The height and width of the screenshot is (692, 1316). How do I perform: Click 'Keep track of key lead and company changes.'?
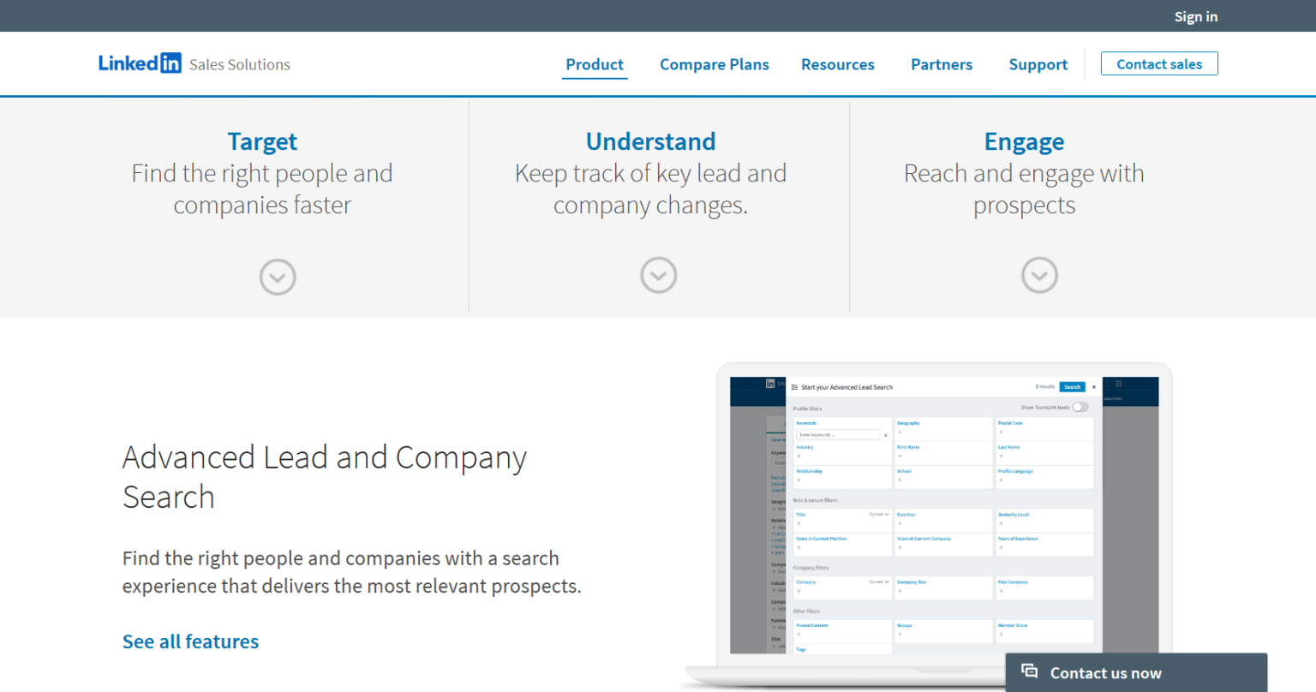pyautogui.click(x=651, y=189)
